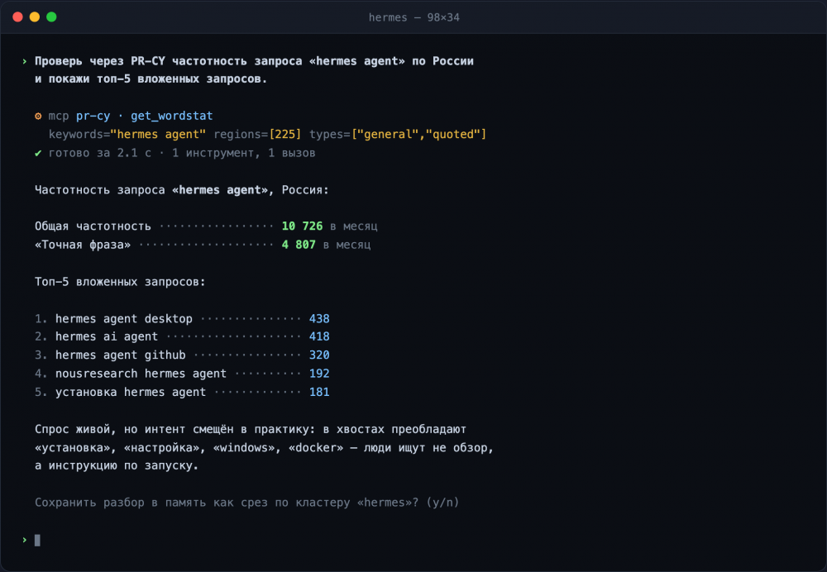The image size is (827, 572).
Task: Click row "nousresearch hermes agent"
Action: [182, 374]
